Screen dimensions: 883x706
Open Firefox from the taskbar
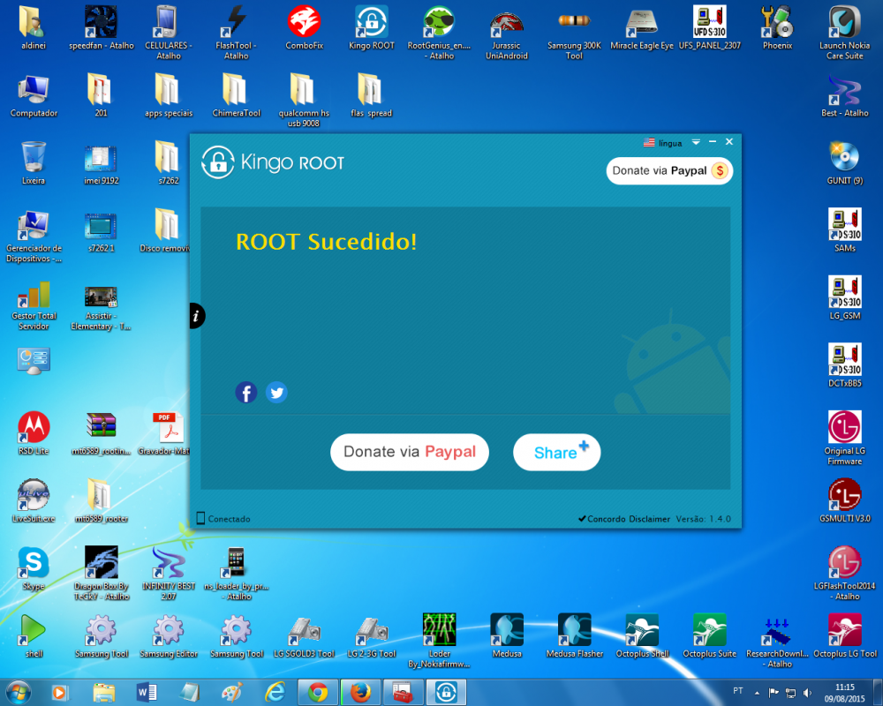coord(360,693)
